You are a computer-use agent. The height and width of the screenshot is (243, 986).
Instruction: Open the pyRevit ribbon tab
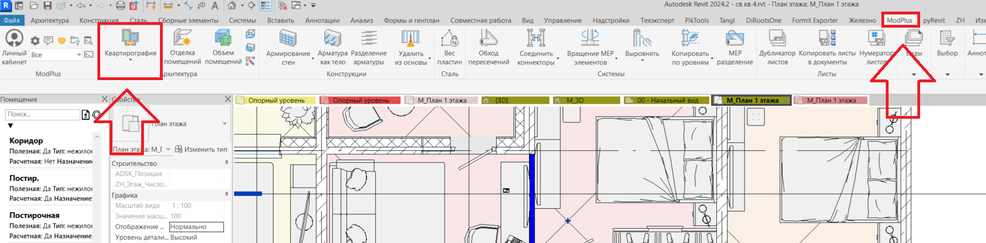[934, 20]
